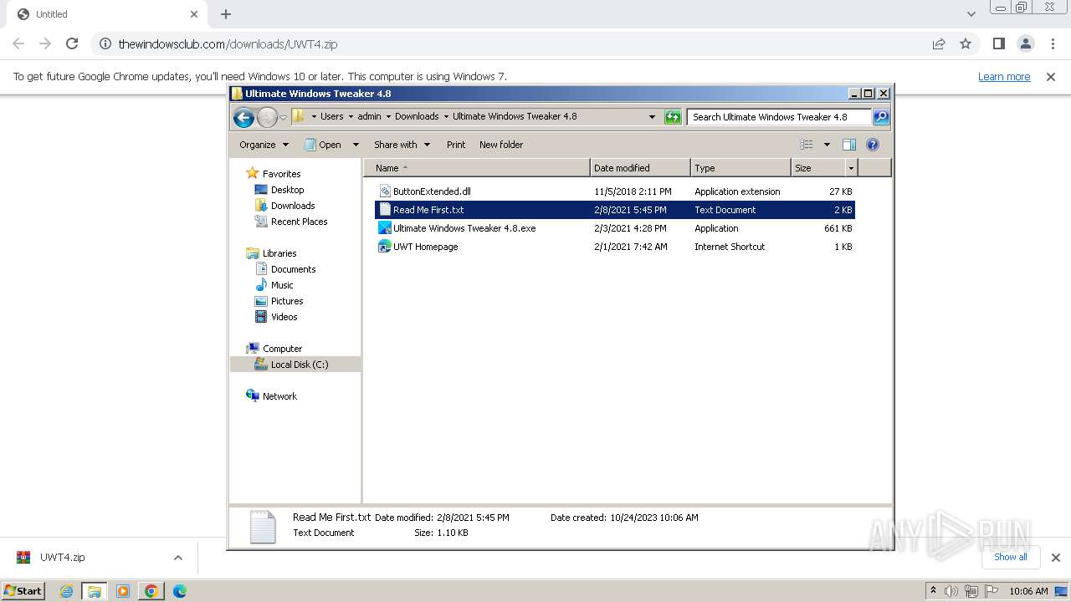Select the Read Me First.txt file
The width and height of the screenshot is (1071, 602).
615,210
